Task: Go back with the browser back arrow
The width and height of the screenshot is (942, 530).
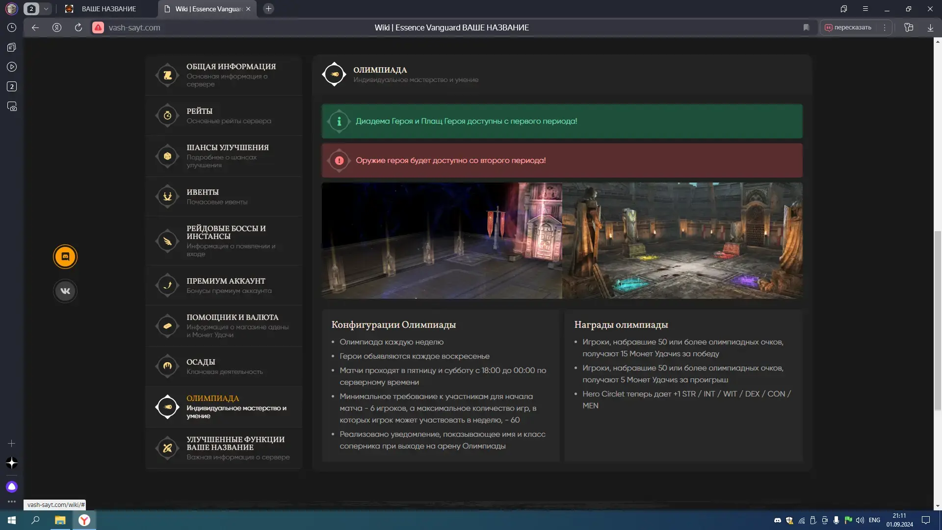Action: pos(35,27)
